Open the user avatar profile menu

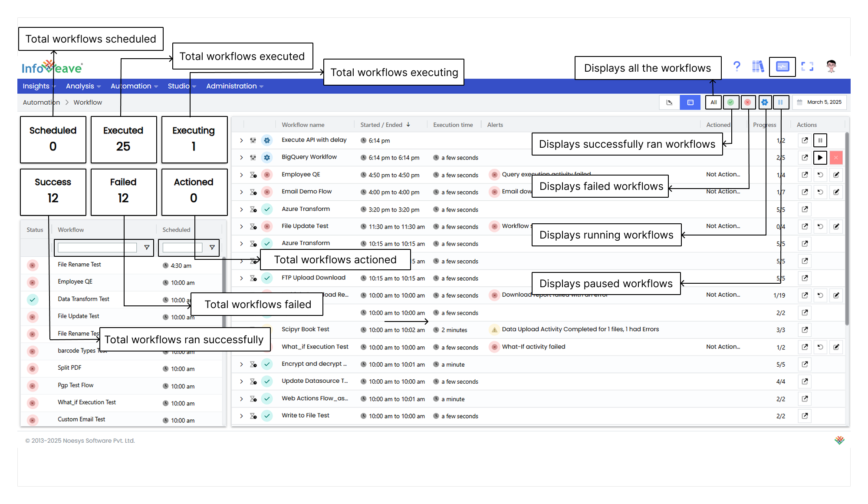coord(831,66)
